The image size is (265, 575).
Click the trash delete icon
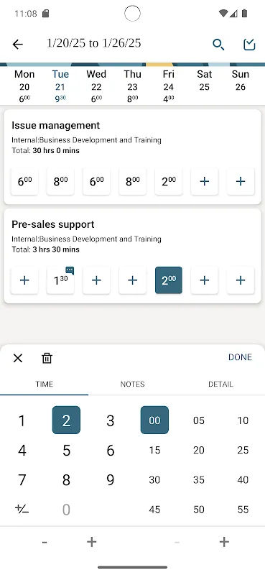47,358
